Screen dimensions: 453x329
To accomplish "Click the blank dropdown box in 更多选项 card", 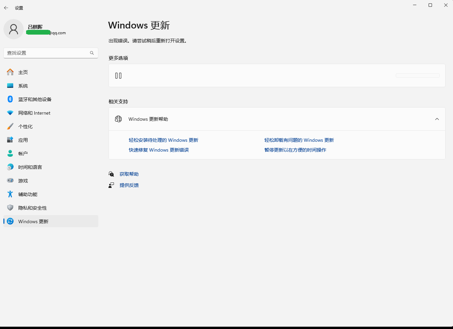I will [418, 76].
